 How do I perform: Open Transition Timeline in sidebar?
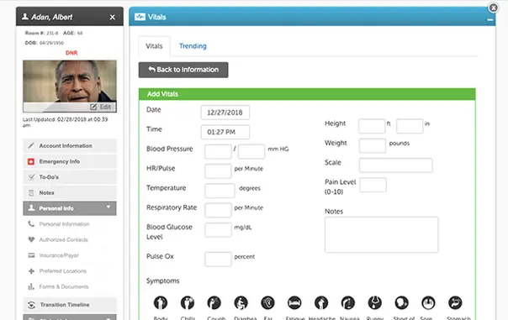pos(70,305)
